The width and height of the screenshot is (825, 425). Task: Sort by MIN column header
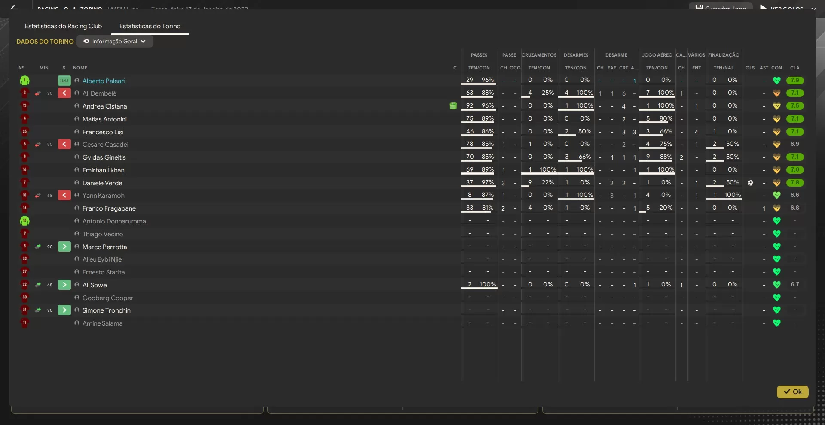(44, 68)
